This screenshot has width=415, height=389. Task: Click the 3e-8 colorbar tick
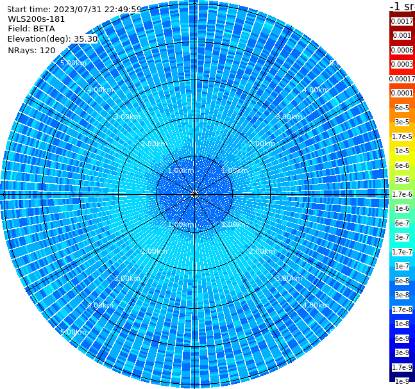coord(402,295)
